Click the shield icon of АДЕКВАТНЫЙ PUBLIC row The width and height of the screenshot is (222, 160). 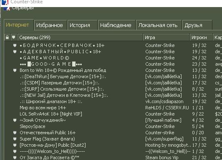[15, 52]
